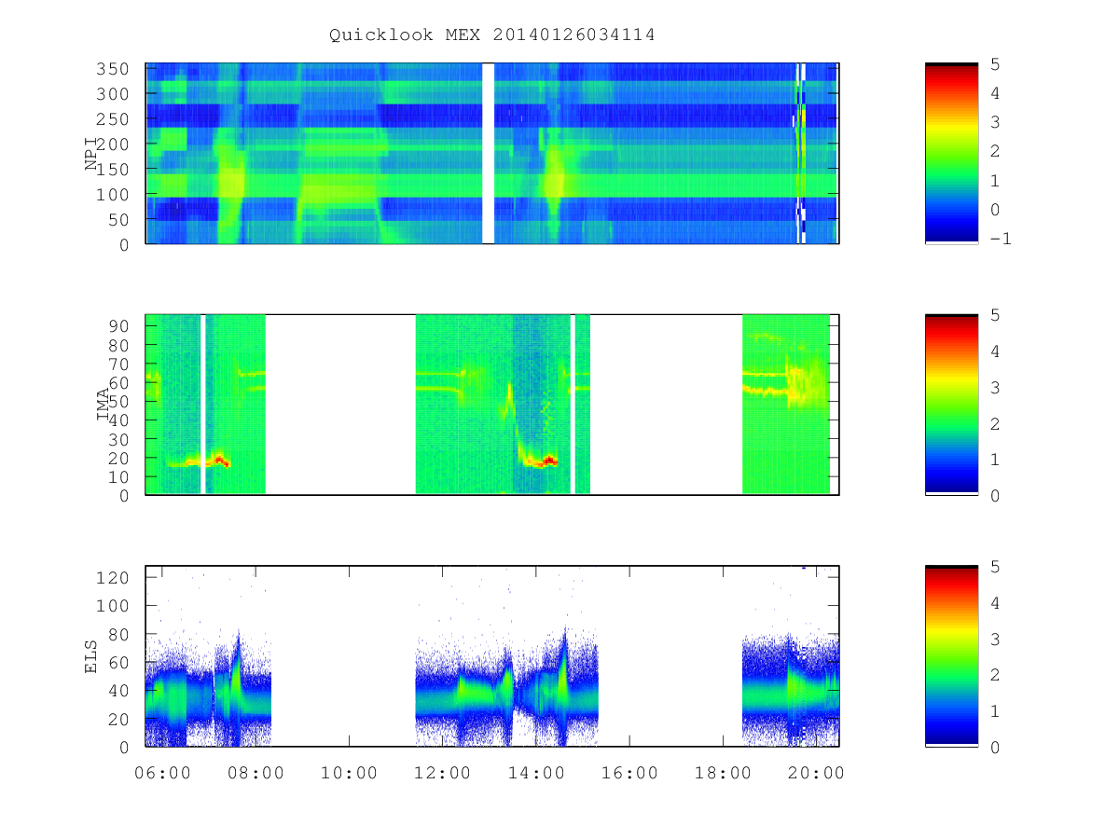Click the 5 label on NPI color bar
The image size is (1119, 839).
coord(995,64)
